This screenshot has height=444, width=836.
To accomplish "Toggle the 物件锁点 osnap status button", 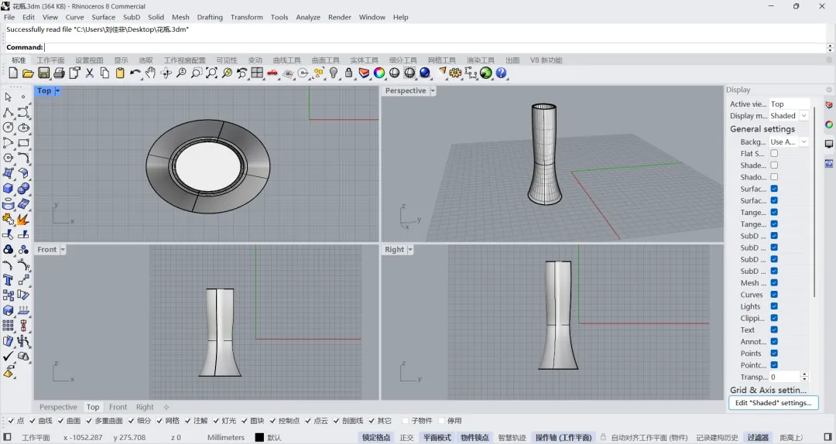I will pos(475,437).
